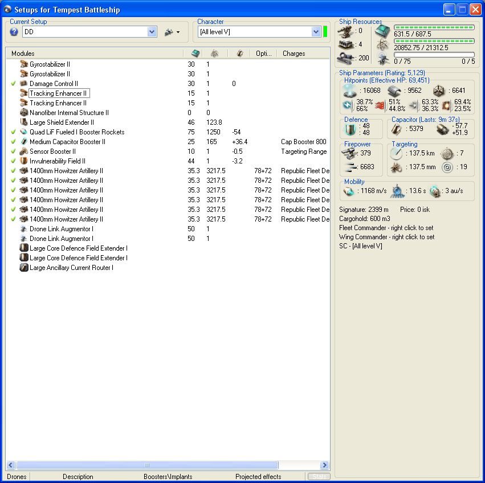This screenshot has width=485, height=483.
Task: Click the volley damage icon showing 6683
Action: click(349, 167)
